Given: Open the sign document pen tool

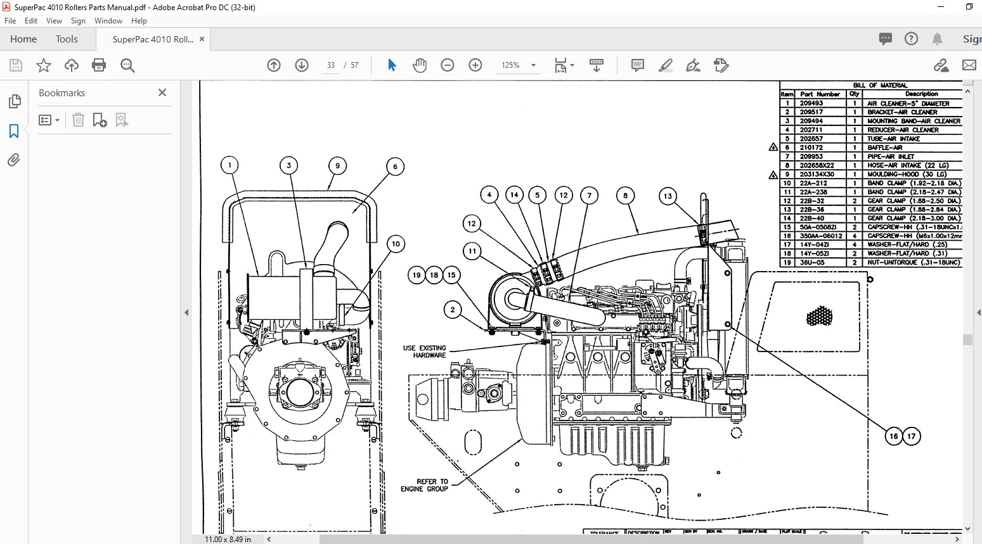Looking at the screenshot, I should [x=694, y=65].
